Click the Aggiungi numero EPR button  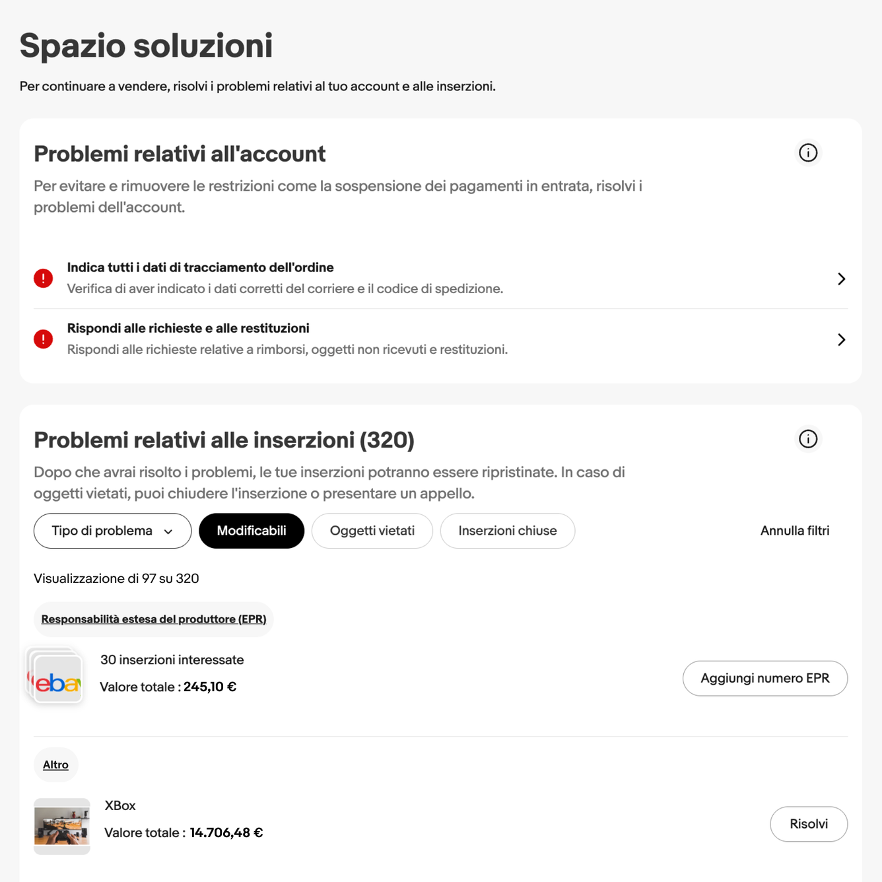tap(765, 678)
